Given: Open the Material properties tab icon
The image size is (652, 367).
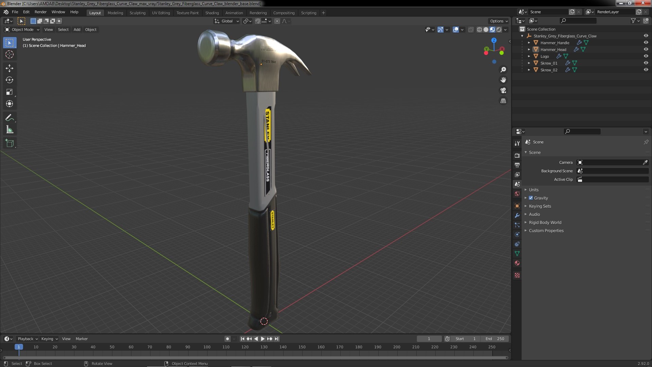Looking at the screenshot, I should click(x=517, y=263).
